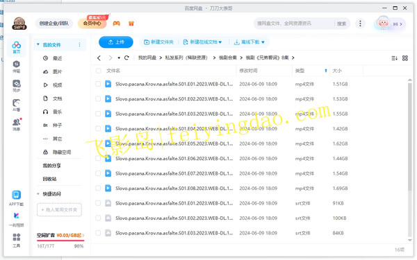Check the box for the S01.E01 mp4 file

pyautogui.click(x=98, y=84)
